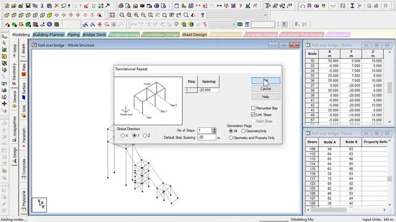Click node row 37 in Nodes table
The height and width of the screenshot is (222, 396).
click(x=344, y=86)
